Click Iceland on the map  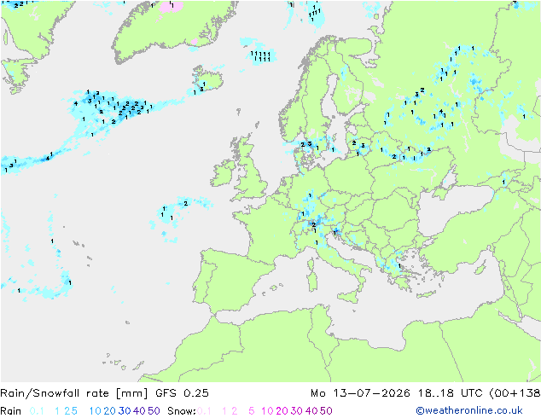click(207, 79)
